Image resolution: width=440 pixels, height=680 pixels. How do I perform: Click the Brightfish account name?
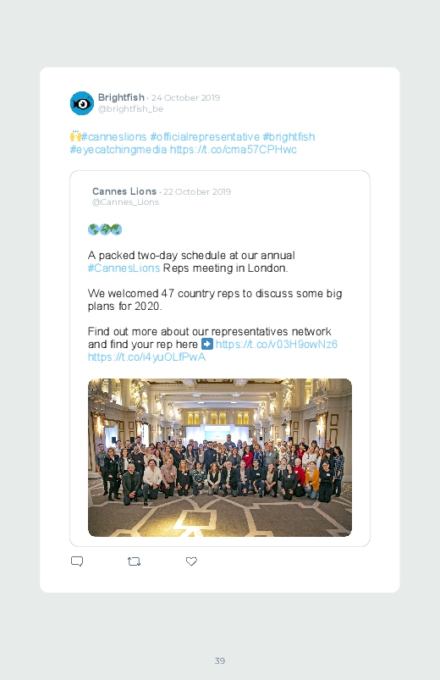(x=121, y=97)
